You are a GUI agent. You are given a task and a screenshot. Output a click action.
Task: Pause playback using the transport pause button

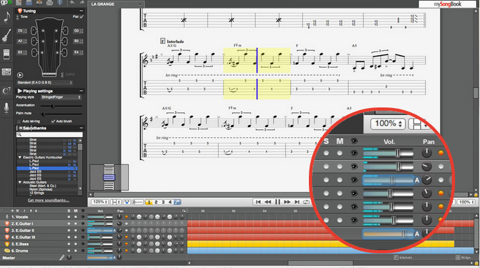[x=279, y=202]
